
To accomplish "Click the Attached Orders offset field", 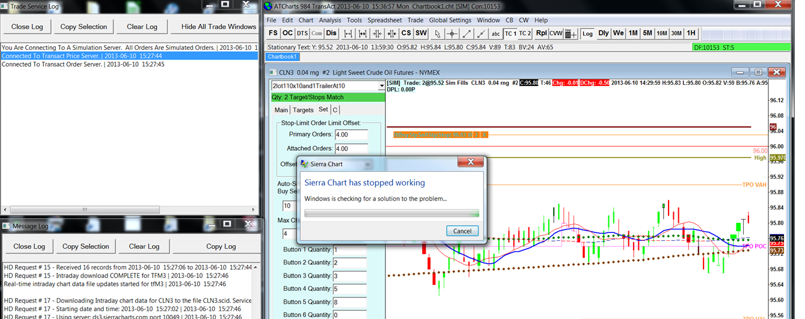I will (351, 148).
